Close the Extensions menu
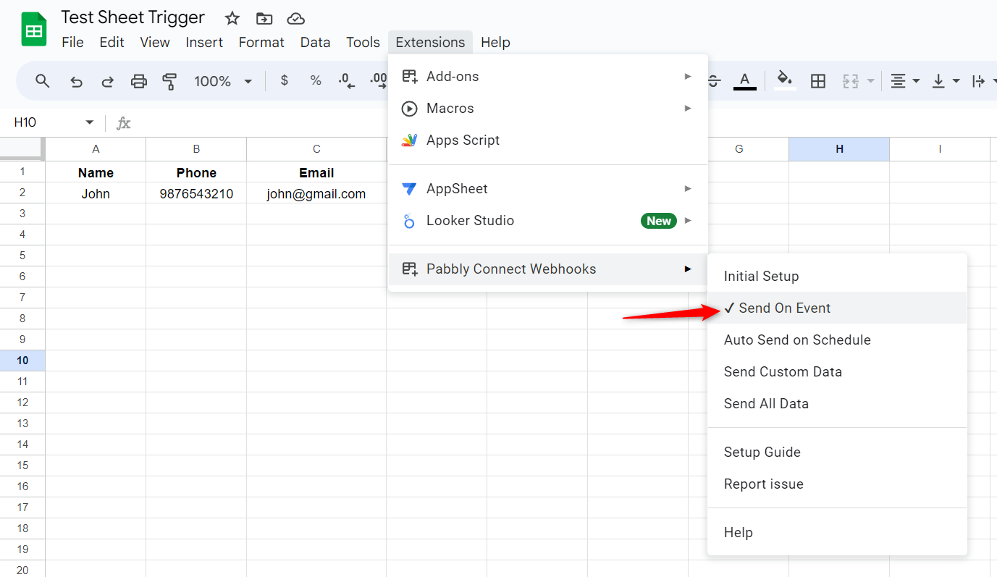The image size is (997, 577). 430,42
